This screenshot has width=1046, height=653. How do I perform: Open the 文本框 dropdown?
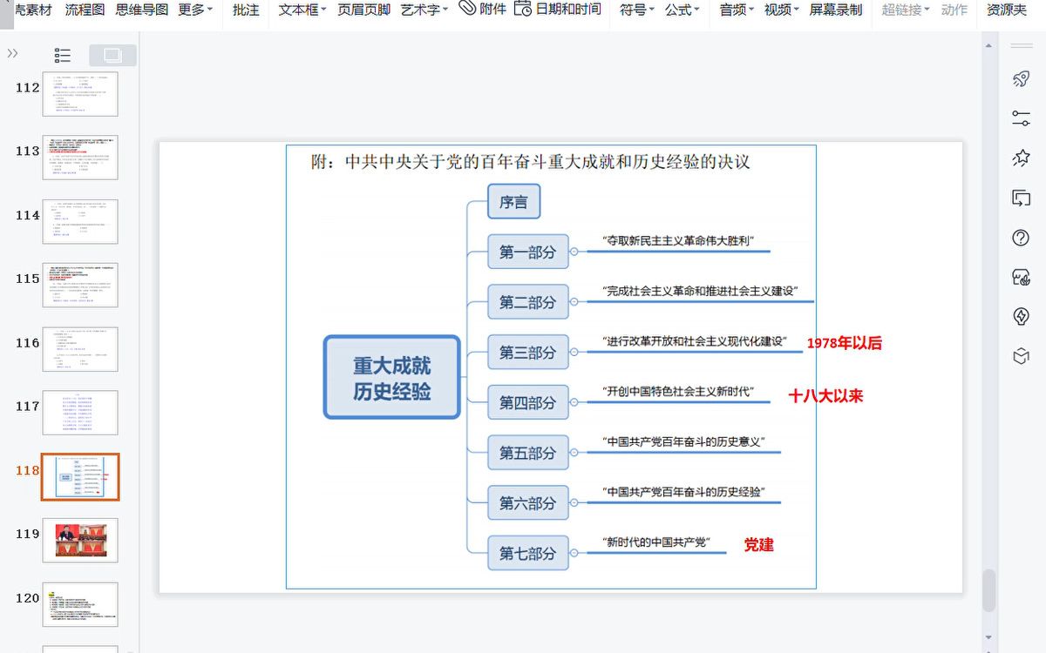tap(302, 10)
